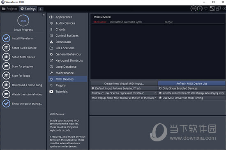Click the Maintenance wrench icon
226x150 pixels.
coord(51,73)
